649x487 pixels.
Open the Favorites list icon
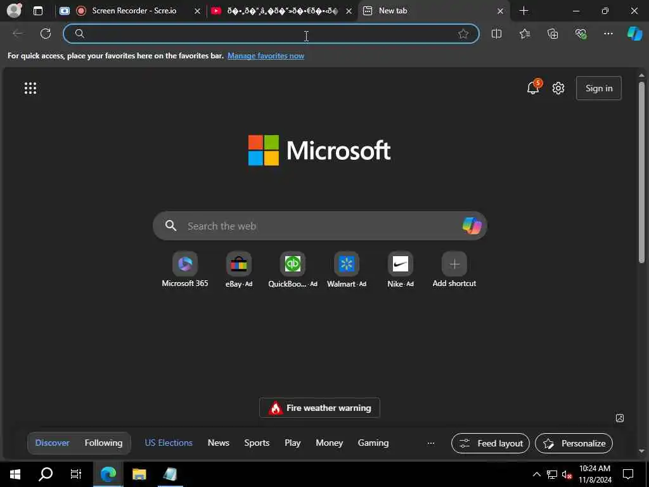click(x=524, y=34)
